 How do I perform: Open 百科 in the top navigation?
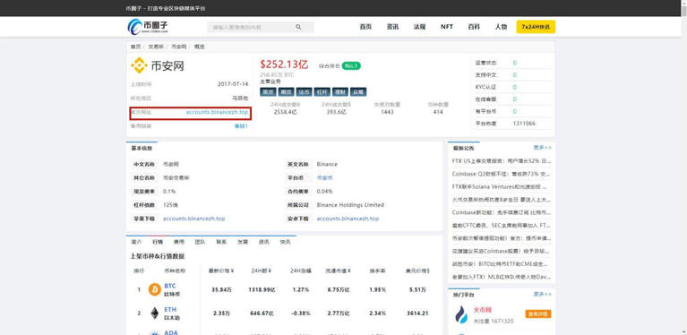[474, 27]
